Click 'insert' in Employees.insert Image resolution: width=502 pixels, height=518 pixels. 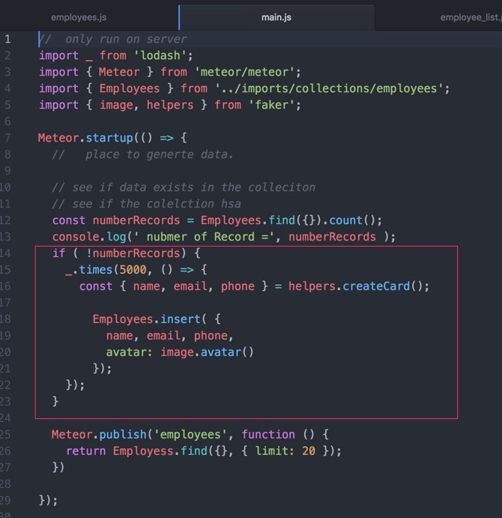181,319
